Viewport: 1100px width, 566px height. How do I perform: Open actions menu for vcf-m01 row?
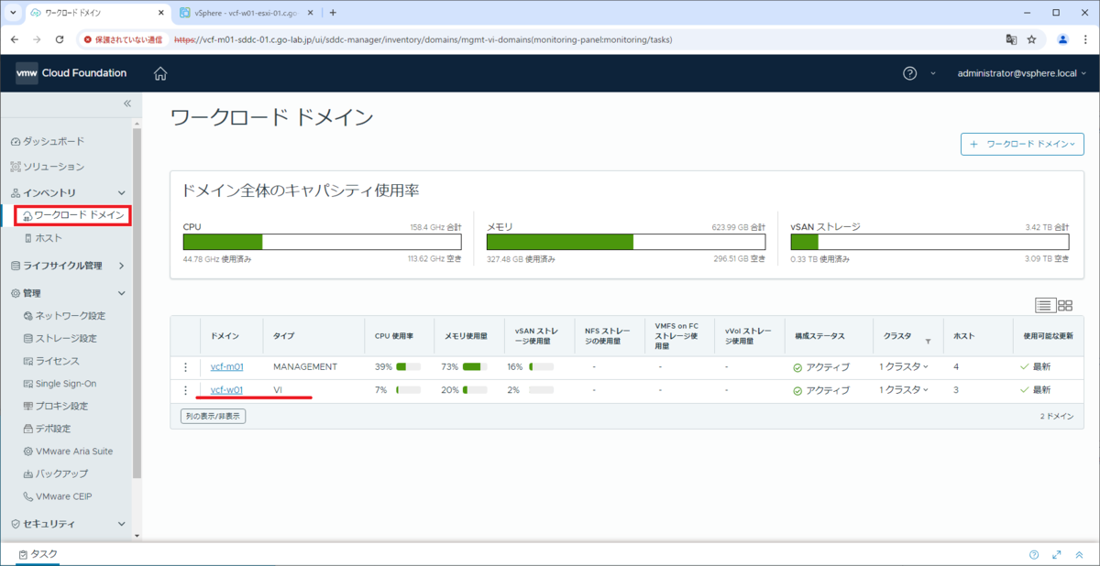click(185, 367)
